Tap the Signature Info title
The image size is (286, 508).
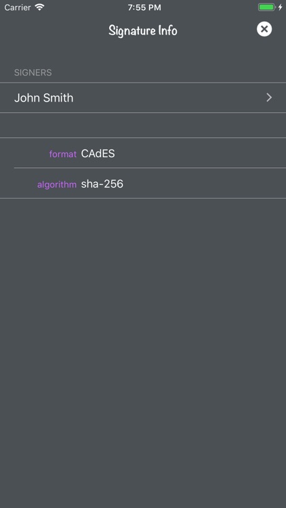tap(143, 30)
